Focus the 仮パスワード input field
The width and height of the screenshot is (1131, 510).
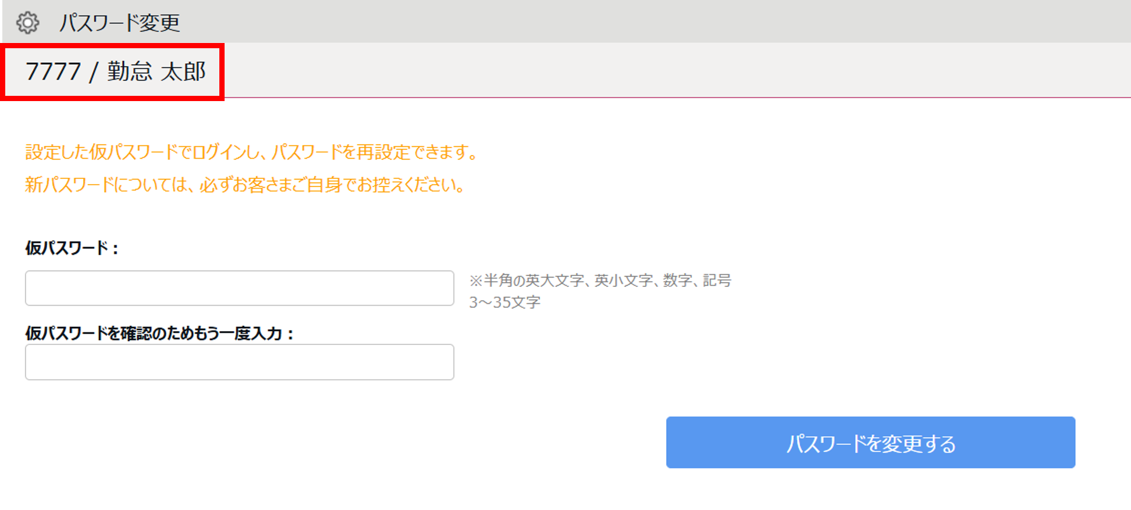(239, 288)
